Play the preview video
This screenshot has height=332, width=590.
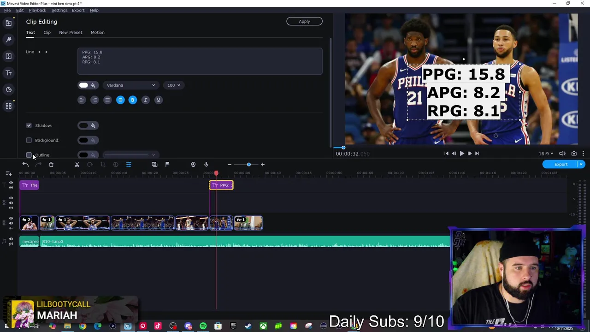point(462,154)
